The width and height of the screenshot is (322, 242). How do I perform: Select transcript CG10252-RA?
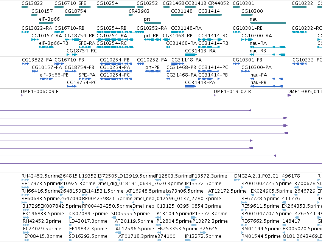click(140, 32)
